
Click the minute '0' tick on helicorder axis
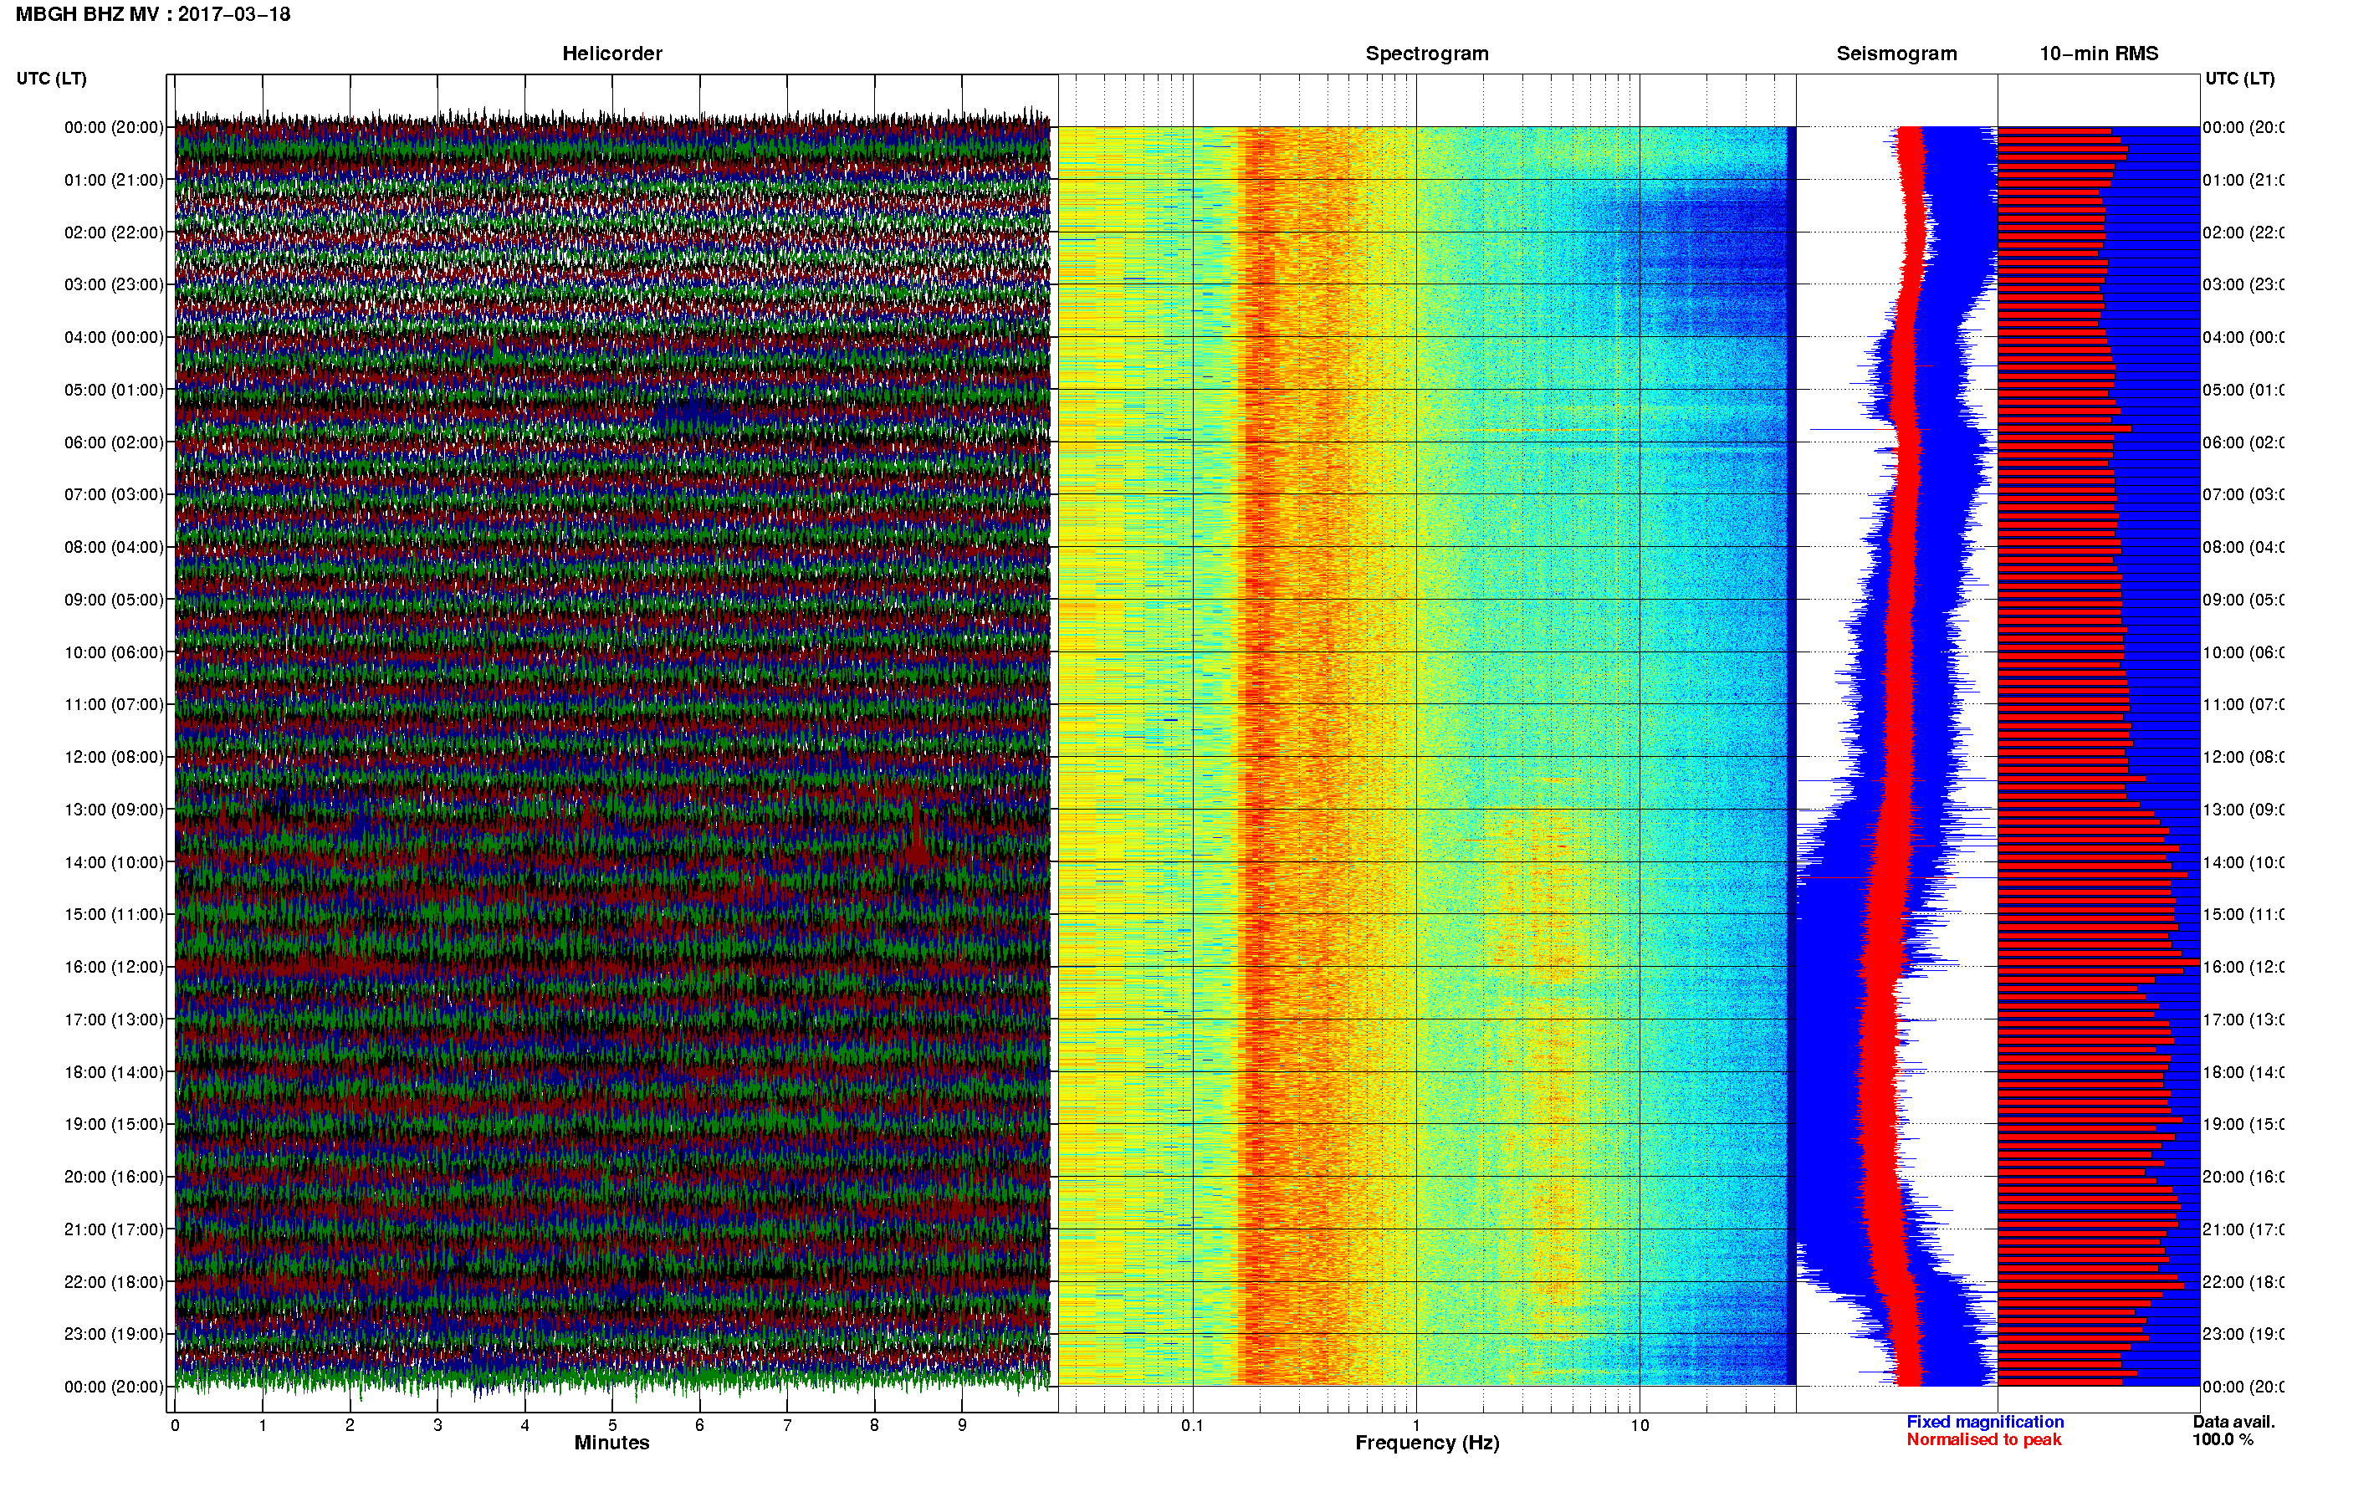click(175, 1425)
